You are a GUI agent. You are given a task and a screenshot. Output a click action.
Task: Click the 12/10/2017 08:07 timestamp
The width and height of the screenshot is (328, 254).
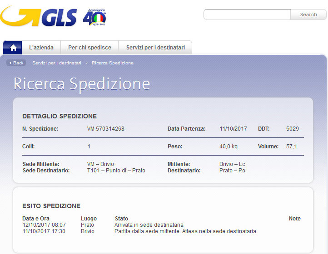pyautogui.click(x=44, y=225)
